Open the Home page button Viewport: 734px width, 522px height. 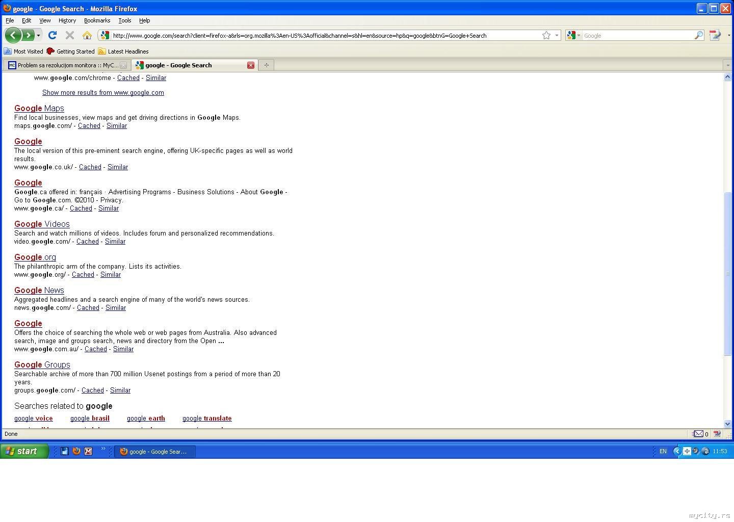coord(87,35)
